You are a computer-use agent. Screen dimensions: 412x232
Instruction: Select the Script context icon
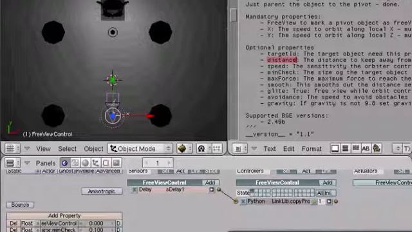pyautogui.click(x=75, y=163)
